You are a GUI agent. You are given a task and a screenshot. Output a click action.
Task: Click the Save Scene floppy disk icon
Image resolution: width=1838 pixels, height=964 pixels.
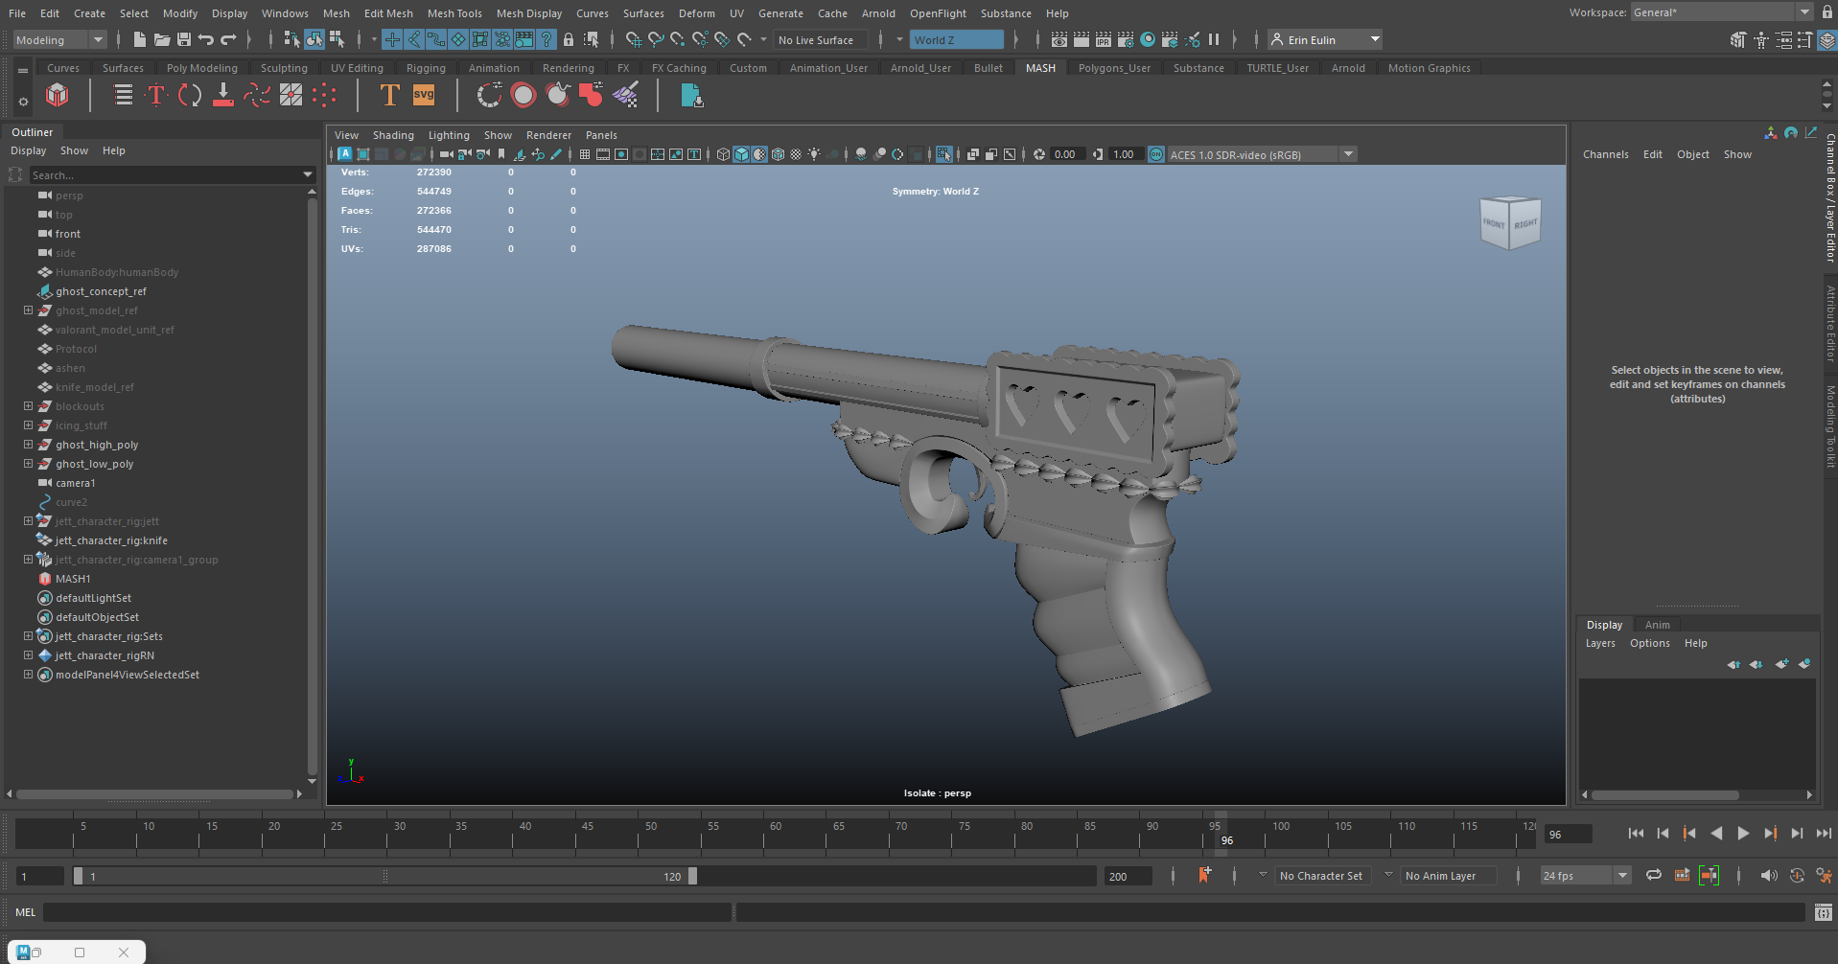pyautogui.click(x=184, y=39)
